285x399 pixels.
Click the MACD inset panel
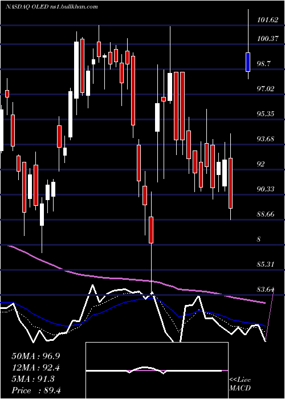157,370
